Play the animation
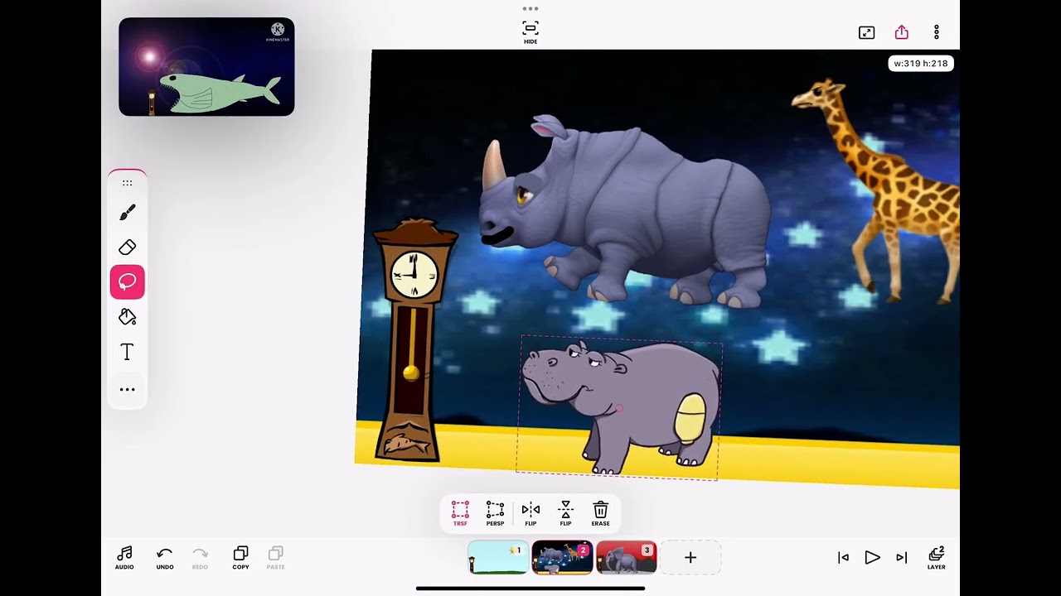The height and width of the screenshot is (596, 1061). point(872,558)
